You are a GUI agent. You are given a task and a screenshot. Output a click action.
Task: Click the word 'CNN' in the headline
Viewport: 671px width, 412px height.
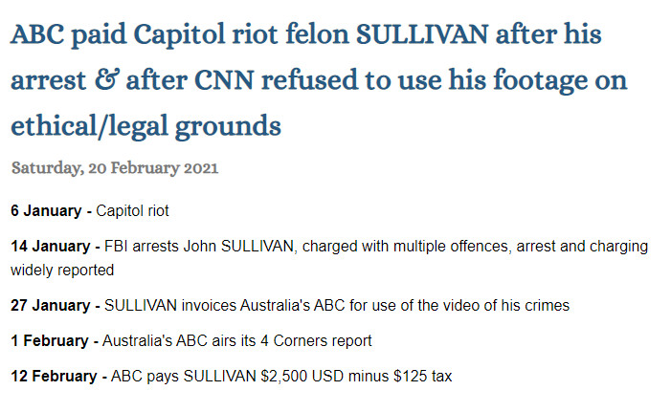(224, 80)
